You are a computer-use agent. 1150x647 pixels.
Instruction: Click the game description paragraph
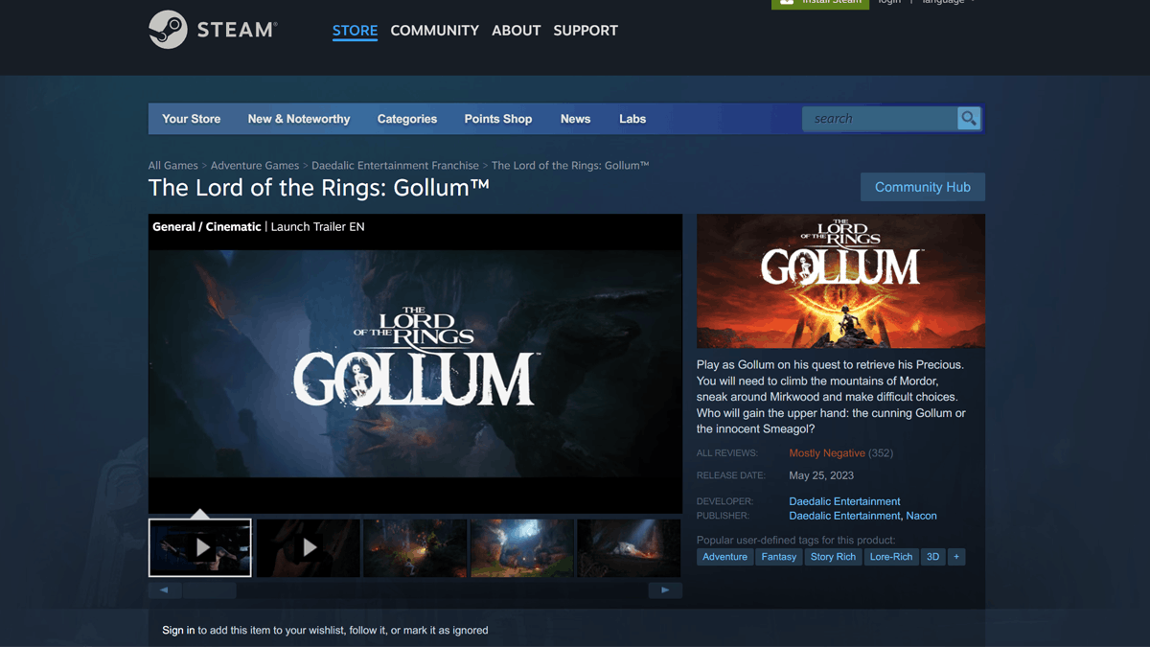click(832, 397)
